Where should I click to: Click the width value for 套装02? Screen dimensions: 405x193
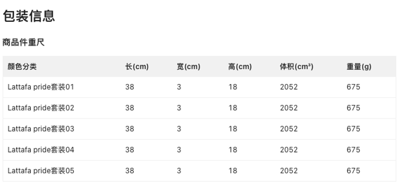[x=179, y=108]
